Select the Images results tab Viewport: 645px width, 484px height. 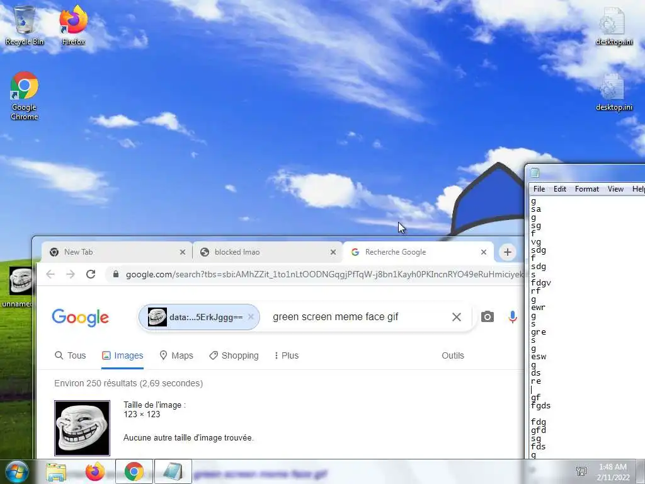click(123, 355)
